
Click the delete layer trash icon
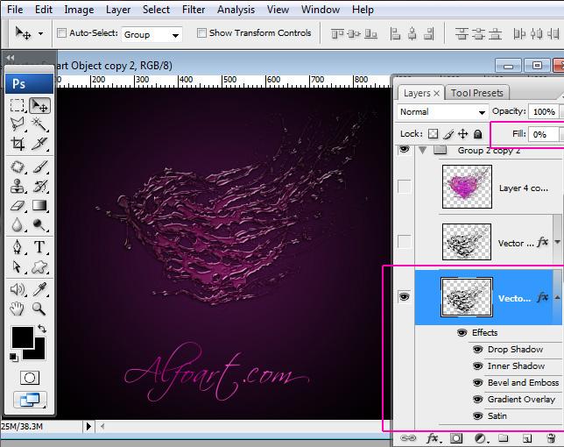[550, 437]
